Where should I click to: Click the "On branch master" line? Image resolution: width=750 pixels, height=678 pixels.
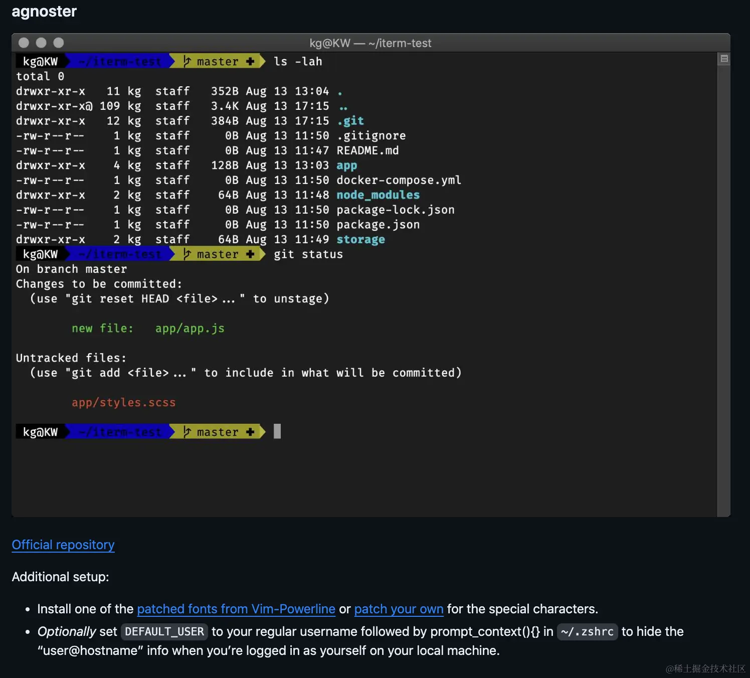pyautogui.click(x=72, y=269)
